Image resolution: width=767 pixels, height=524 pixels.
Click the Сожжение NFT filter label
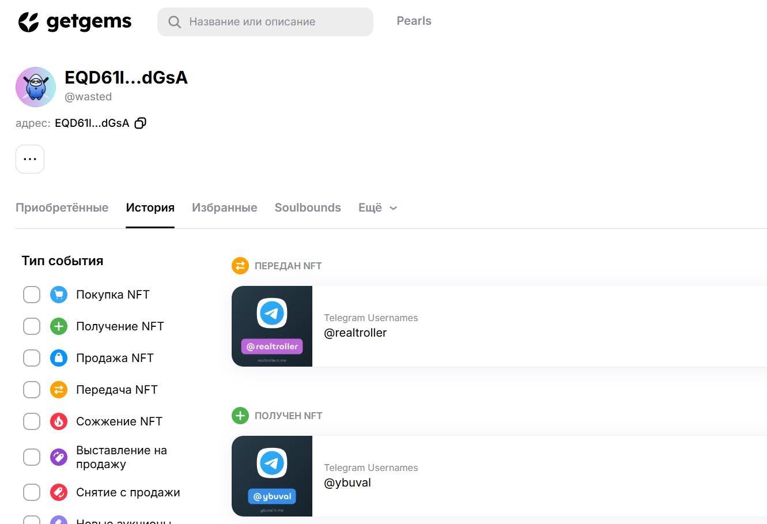point(119,421)
